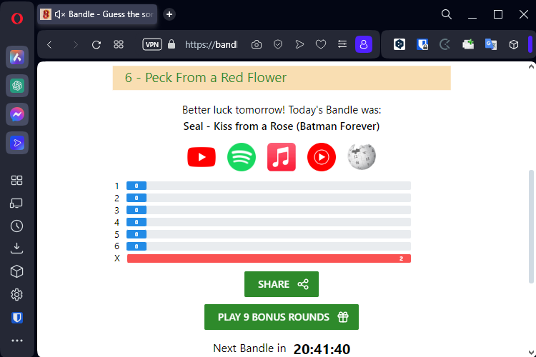Click 'Seal - Kiss from a Rose' title
Screen dimensions: 536x357
(282, 126)
